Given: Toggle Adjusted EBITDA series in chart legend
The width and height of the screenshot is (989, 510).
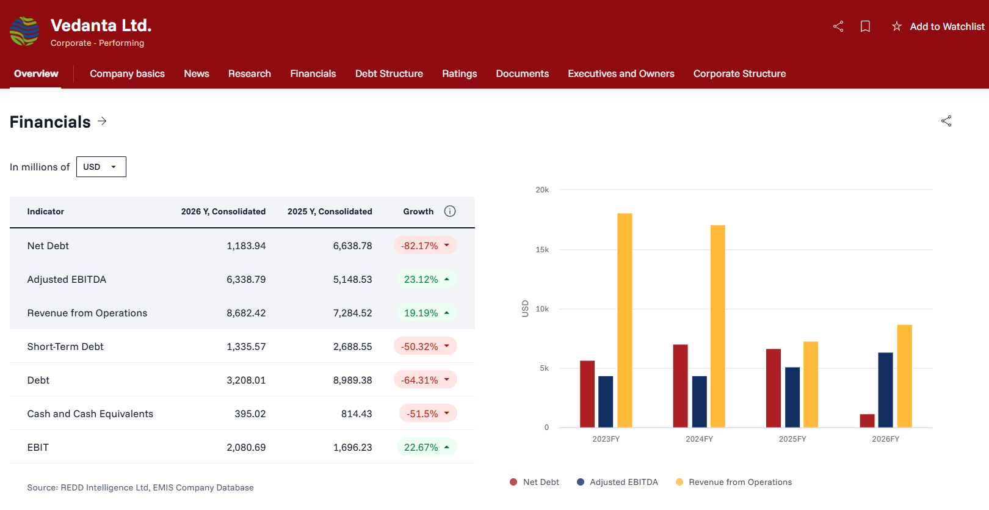Looking at the screenshot, I should (x=617, y=482).
